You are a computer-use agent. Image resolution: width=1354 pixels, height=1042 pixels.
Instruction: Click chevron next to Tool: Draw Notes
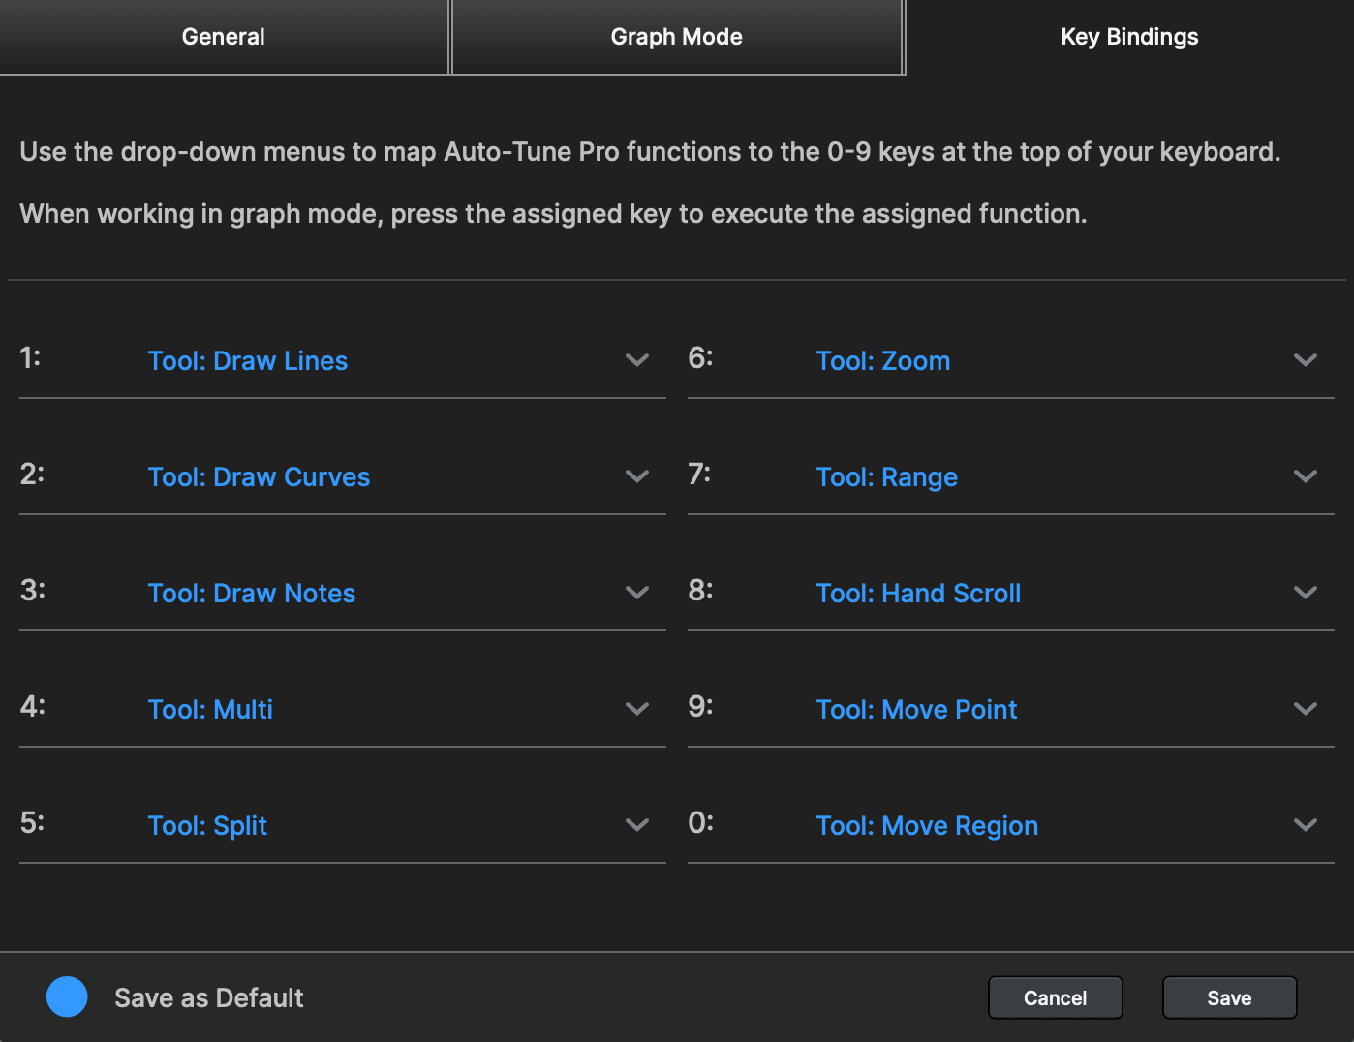636,593
